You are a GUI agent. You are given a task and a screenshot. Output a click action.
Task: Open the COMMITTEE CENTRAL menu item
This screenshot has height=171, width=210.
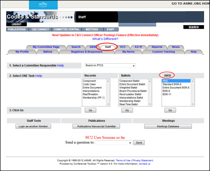click(66, 29)
